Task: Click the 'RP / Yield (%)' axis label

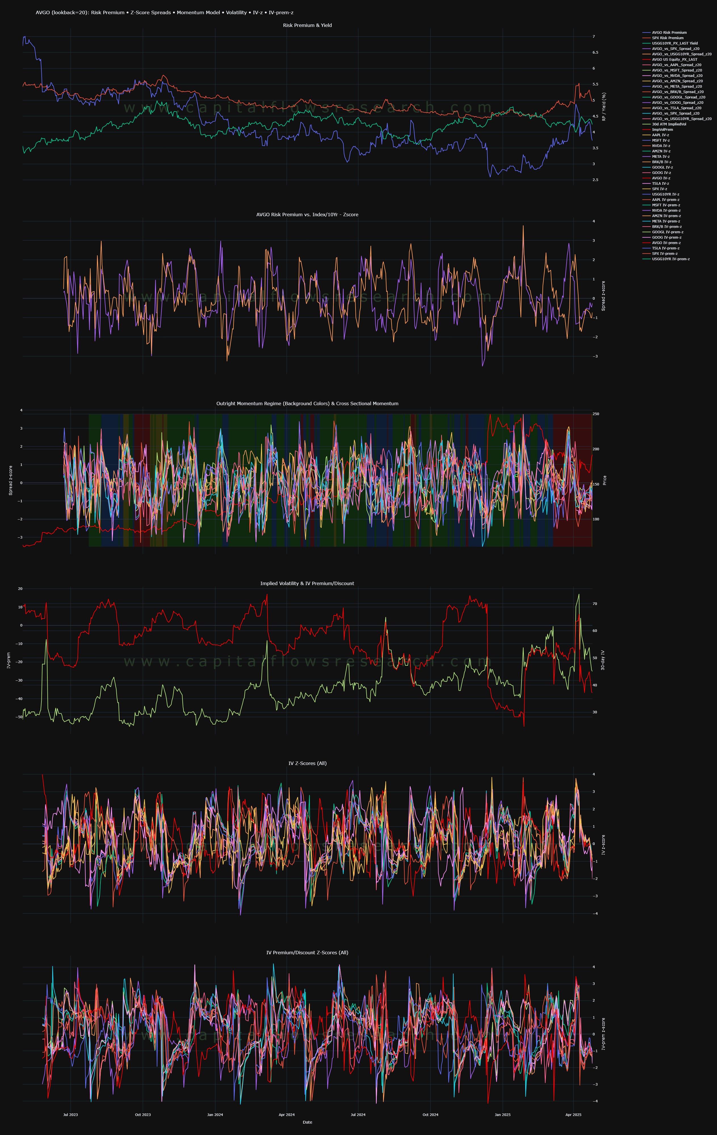Action: pyautogui.click(x=604, y=106)
